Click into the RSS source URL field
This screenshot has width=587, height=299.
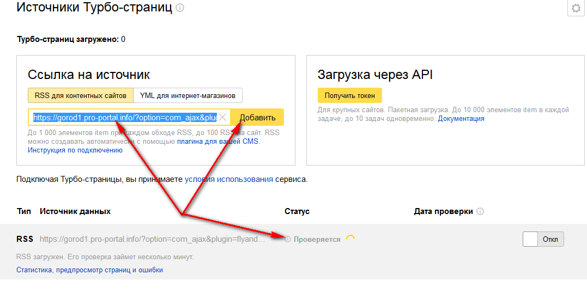125,118
